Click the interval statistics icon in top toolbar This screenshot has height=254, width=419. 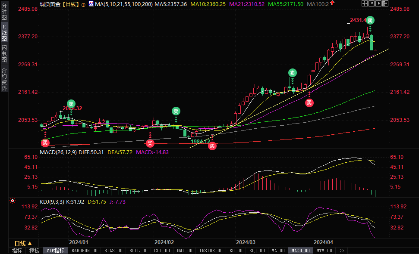click(x=372, y=3)
